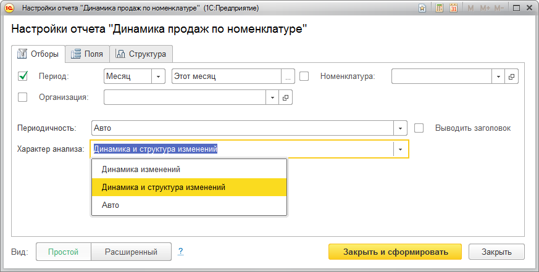Image resolution: width=539 pixels, height=272 pixels.
Task: Open the calendar icon in title bar
Action: pyautogui.click(x=454, y=9)
